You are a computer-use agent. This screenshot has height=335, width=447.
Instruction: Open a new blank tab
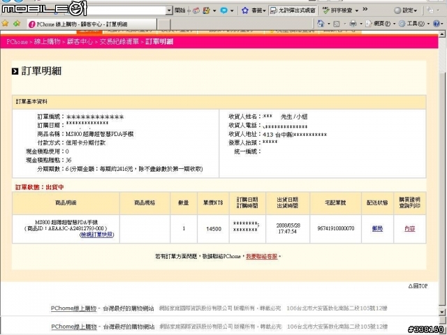click(163, 24)
